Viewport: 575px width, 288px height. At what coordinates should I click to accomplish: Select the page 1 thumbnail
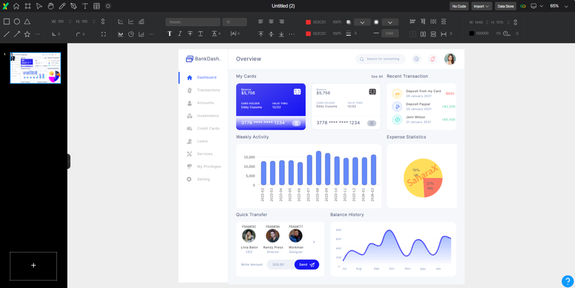pos(35,68)
